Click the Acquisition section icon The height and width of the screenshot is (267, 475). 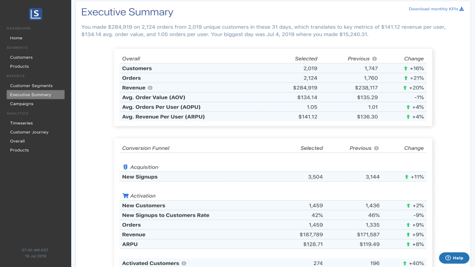125,167
